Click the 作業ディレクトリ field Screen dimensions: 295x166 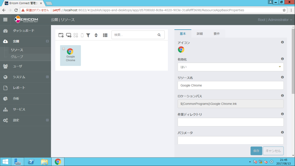(230, 122)
